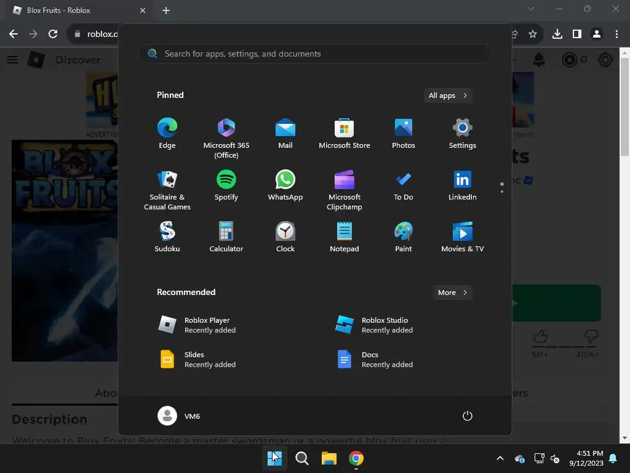
Task: Open Roblox notifications bell
Action: click(539, 60)
